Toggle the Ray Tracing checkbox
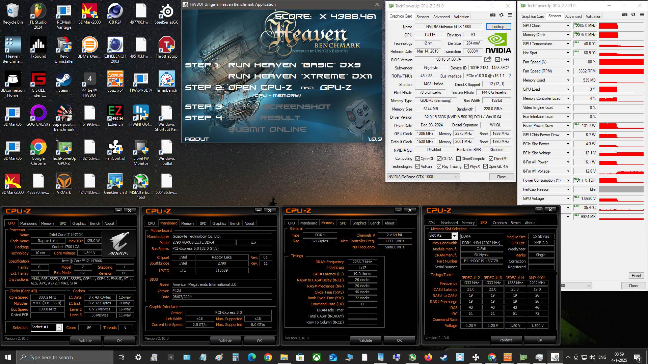648x364 pixels. [439, 166]
